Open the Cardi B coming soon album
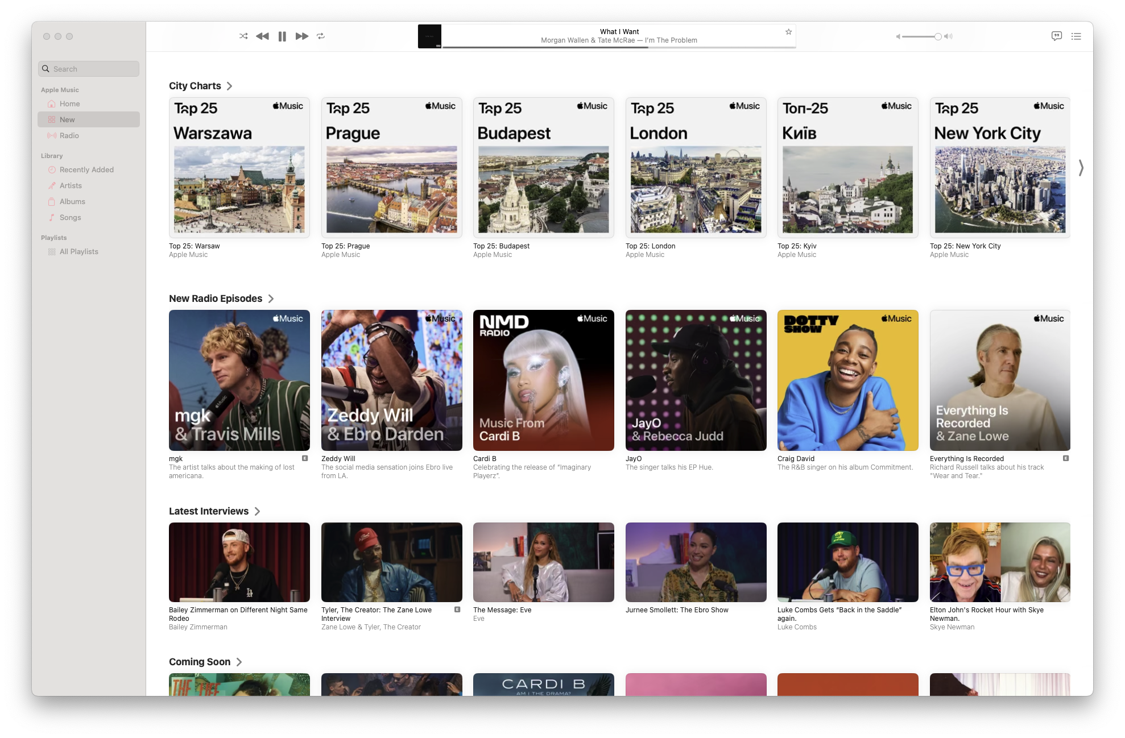Image resolution: width=1125 pixels, height=738 pixels. [544, 685]
